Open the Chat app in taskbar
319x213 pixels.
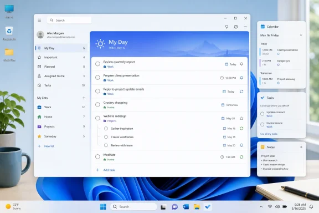174,207
